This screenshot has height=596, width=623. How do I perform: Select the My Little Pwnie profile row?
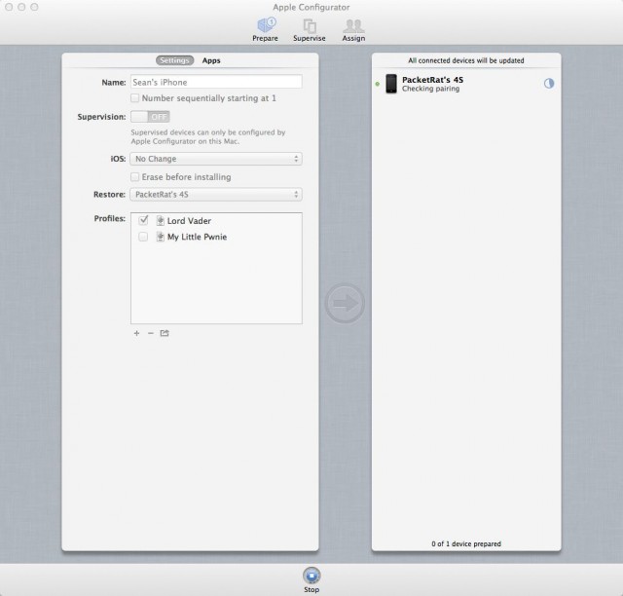click(x=216, y=237)
